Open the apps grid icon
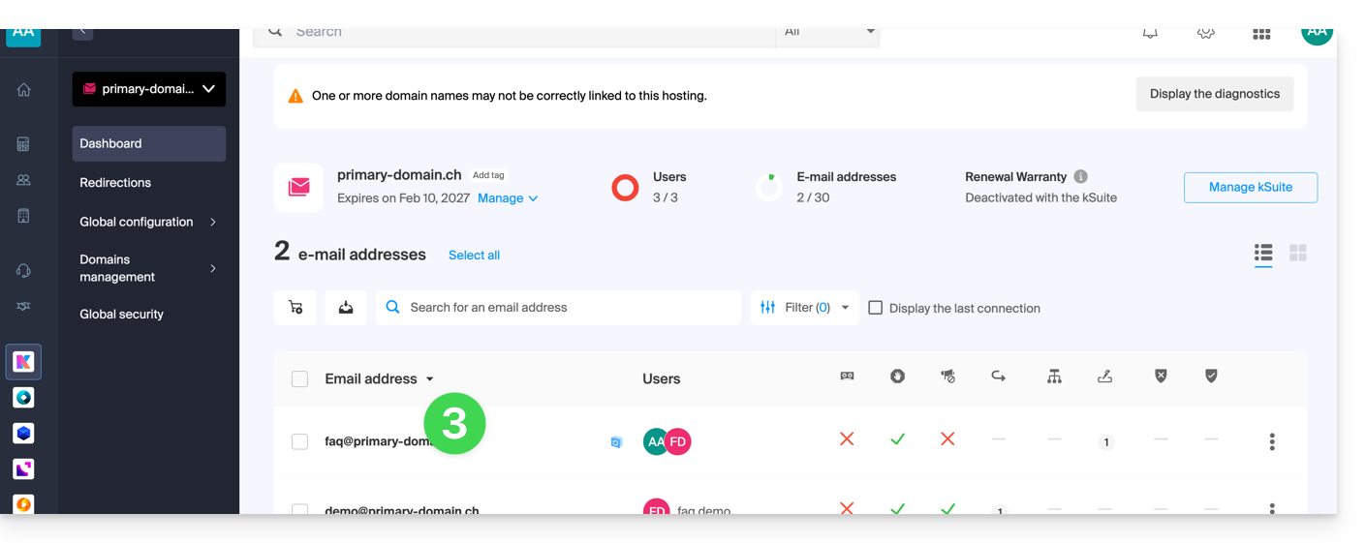 [1261, 33]
